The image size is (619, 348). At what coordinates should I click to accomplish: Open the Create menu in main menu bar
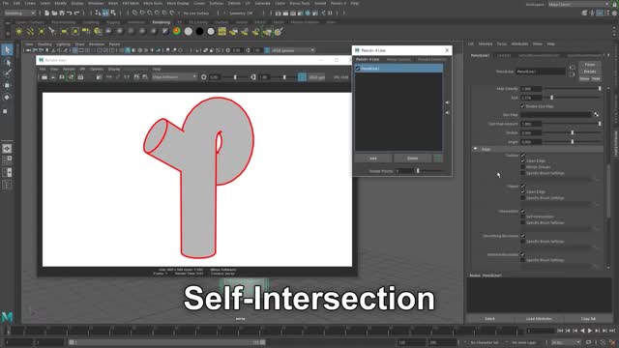(30, 3)
